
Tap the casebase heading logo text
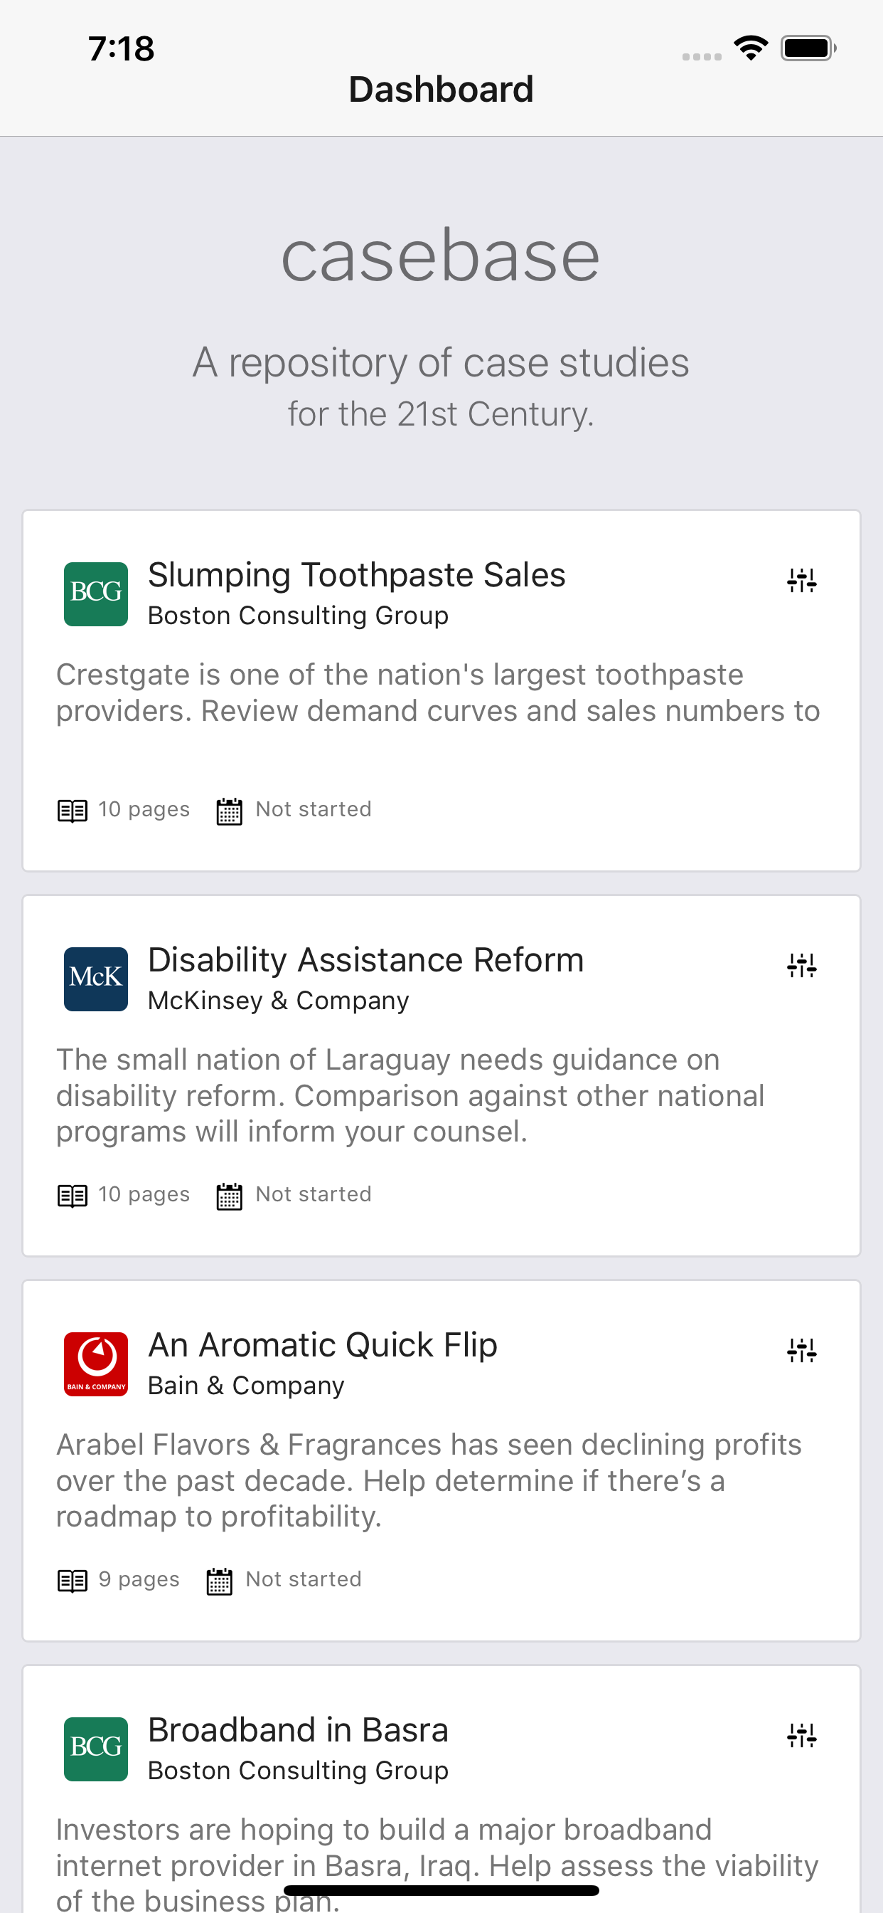pos(441,256)
